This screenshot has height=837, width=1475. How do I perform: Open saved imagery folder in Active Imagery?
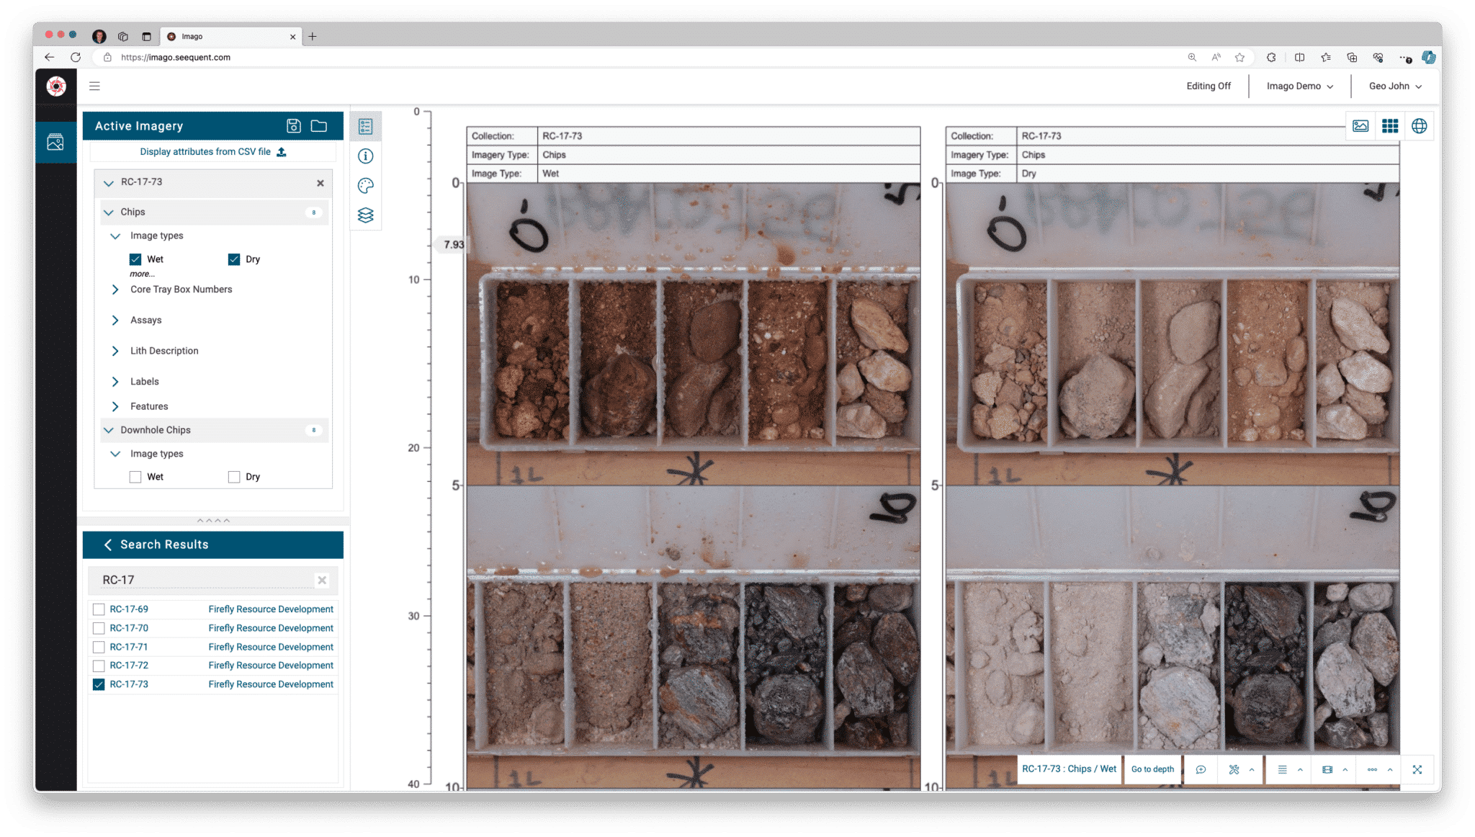click(x=319, y=125)
